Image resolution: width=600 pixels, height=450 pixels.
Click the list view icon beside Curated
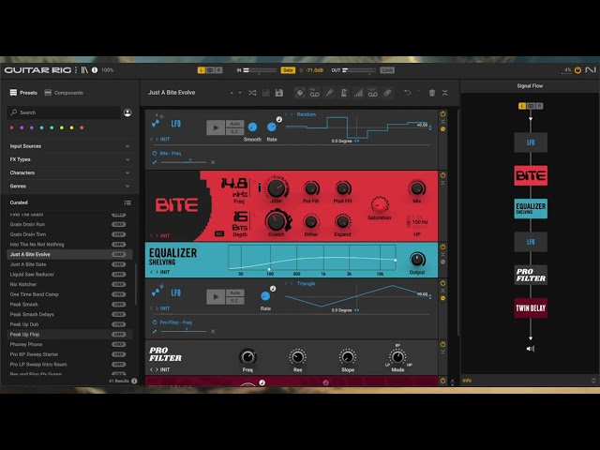pos(127,202)
